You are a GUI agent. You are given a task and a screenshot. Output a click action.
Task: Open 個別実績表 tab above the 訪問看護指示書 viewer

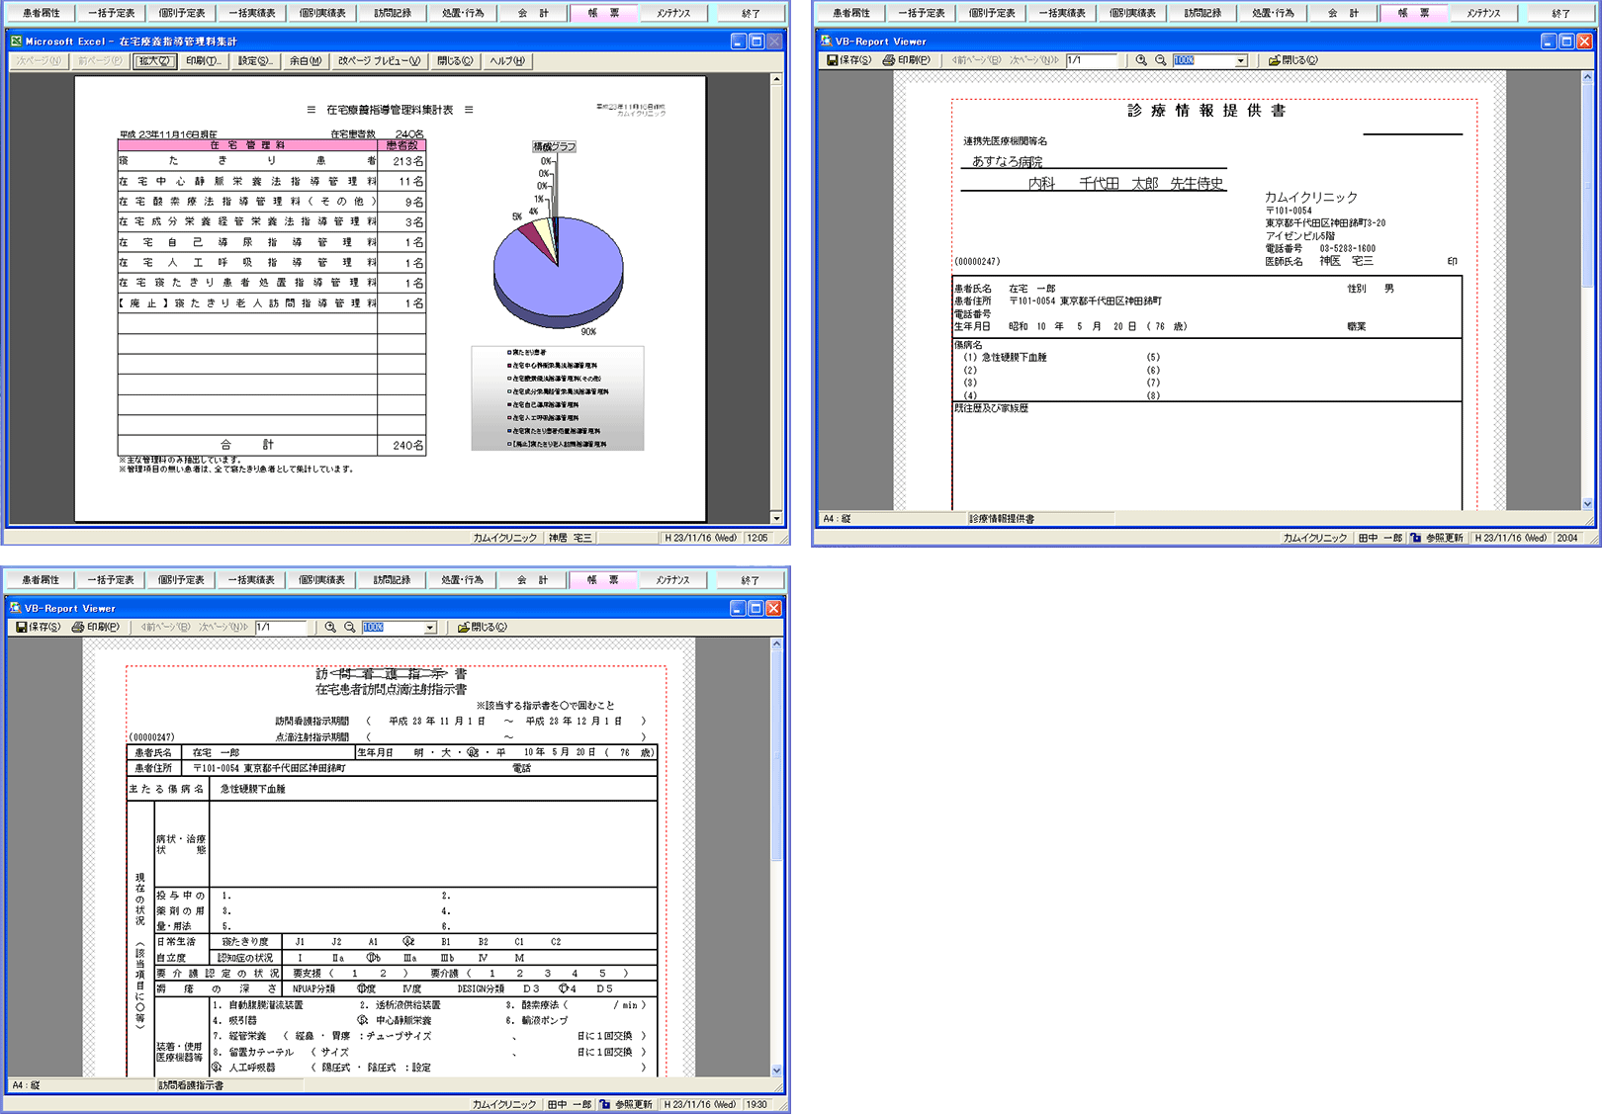pyautogui.click(x=322, y=580)
